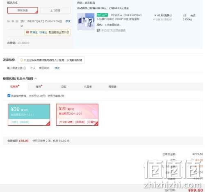Click the red 京准达 badge icon
Image resolution: width=205 pixels, height=192 pixels.
click(27, 32)
